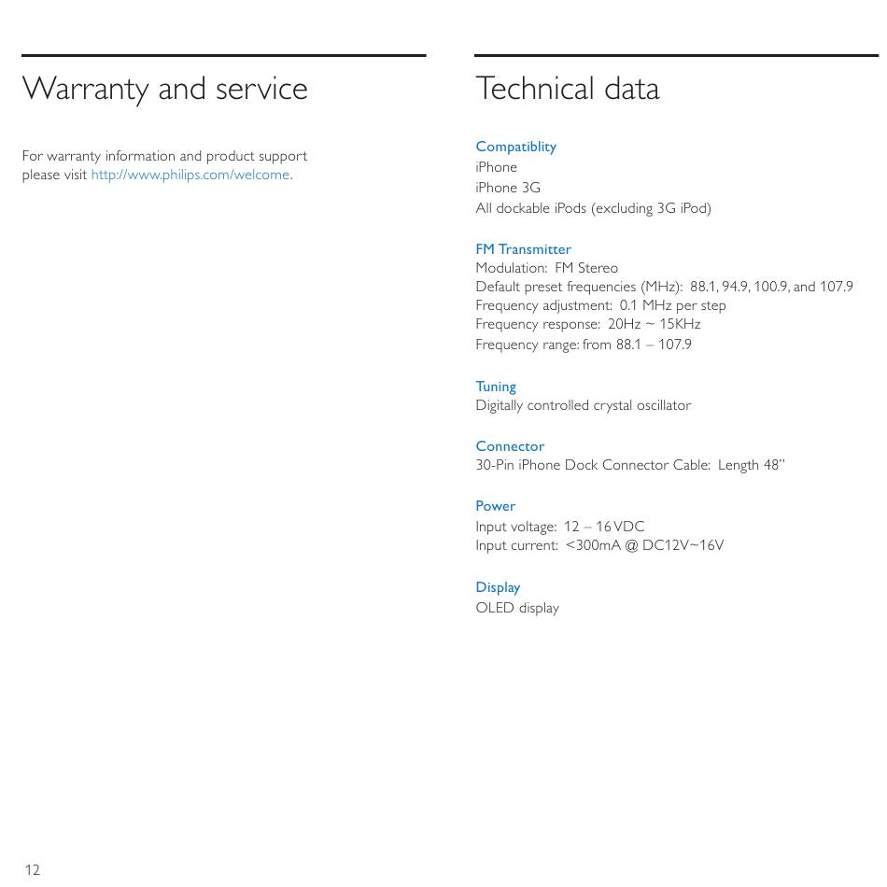Click the Frequency response 20Hz line

click(x=587, y=324)
